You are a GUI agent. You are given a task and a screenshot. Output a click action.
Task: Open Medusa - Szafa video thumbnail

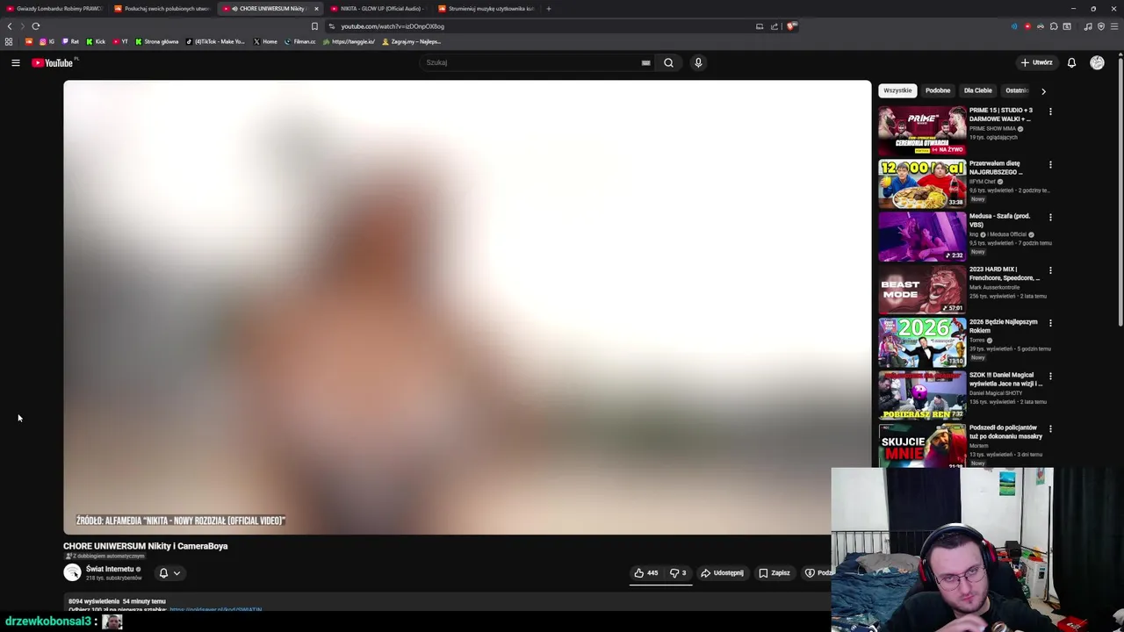click(x=922, y=237)
